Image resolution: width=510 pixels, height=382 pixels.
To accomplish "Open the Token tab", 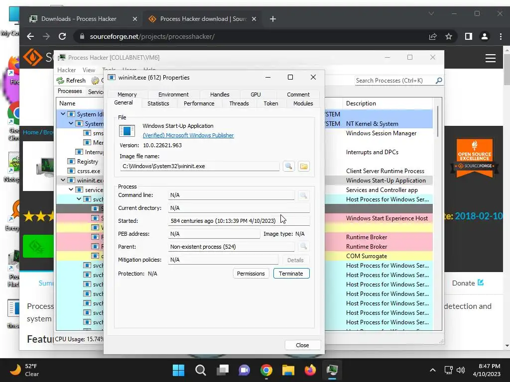I will tap(270, 103).
